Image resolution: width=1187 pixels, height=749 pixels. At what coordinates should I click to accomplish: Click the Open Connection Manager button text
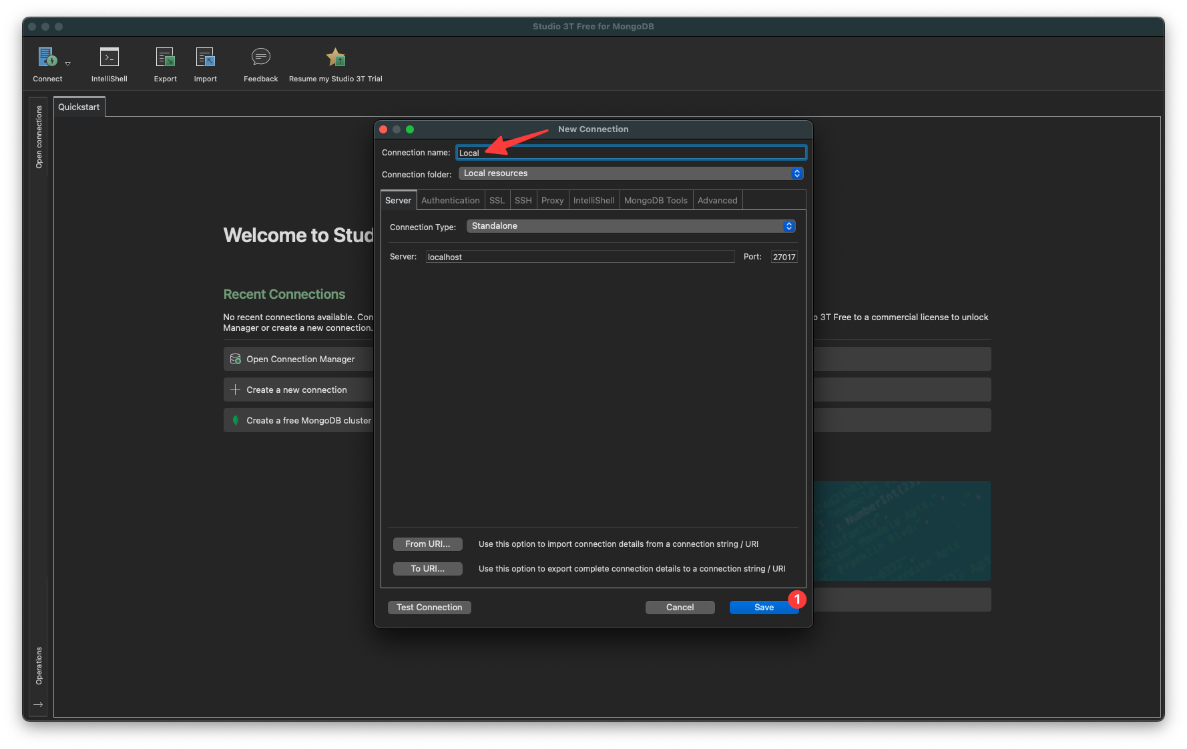point(300,359)
